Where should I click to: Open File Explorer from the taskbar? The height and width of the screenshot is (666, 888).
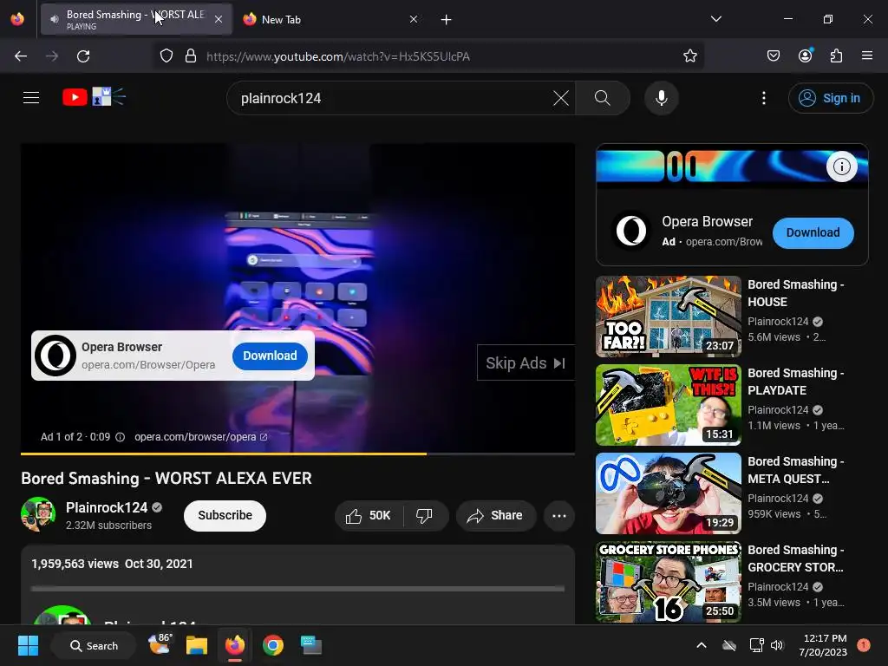tap(197, 645)
